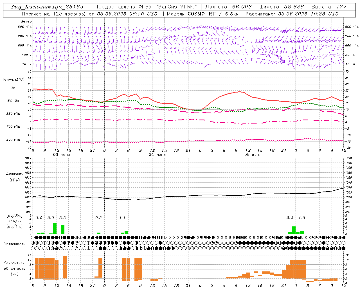This screenshot has height=288, width=360.
Task: Click the Давление panel label
Action: (15, 174)
